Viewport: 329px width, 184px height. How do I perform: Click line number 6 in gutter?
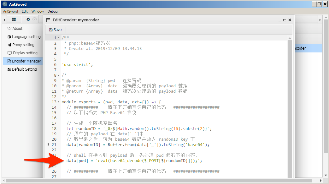pos(55,65)
